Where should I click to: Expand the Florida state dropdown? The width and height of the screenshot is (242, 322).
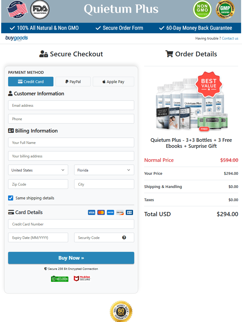(104, 170)
